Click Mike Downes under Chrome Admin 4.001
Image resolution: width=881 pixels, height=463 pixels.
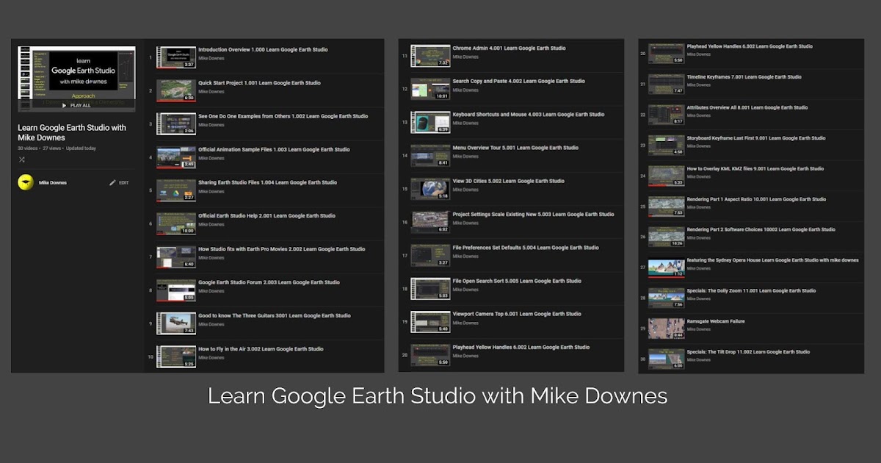pyautogui.click(x=465, y=57)
